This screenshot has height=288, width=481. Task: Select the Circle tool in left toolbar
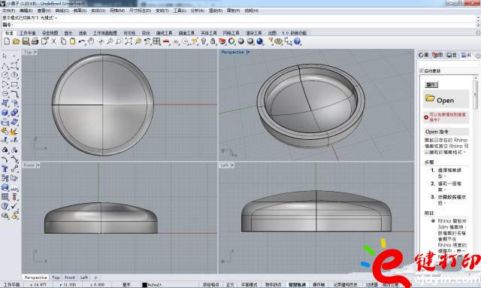coord(5,75)
